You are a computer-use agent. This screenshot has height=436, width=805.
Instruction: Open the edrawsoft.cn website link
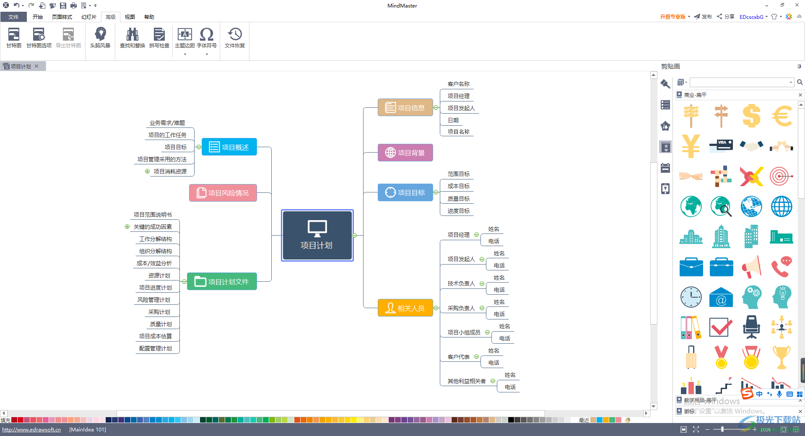coord(31,429)
